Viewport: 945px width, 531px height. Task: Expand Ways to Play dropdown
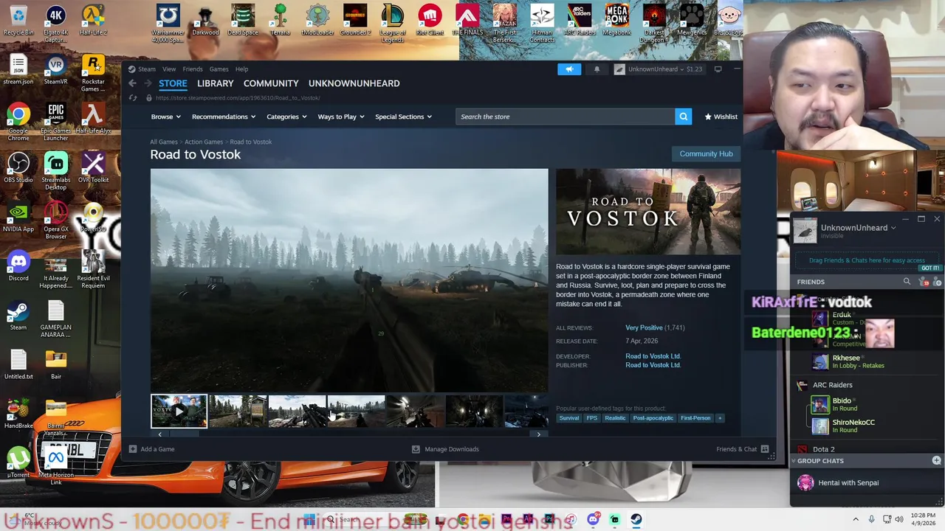341,117
